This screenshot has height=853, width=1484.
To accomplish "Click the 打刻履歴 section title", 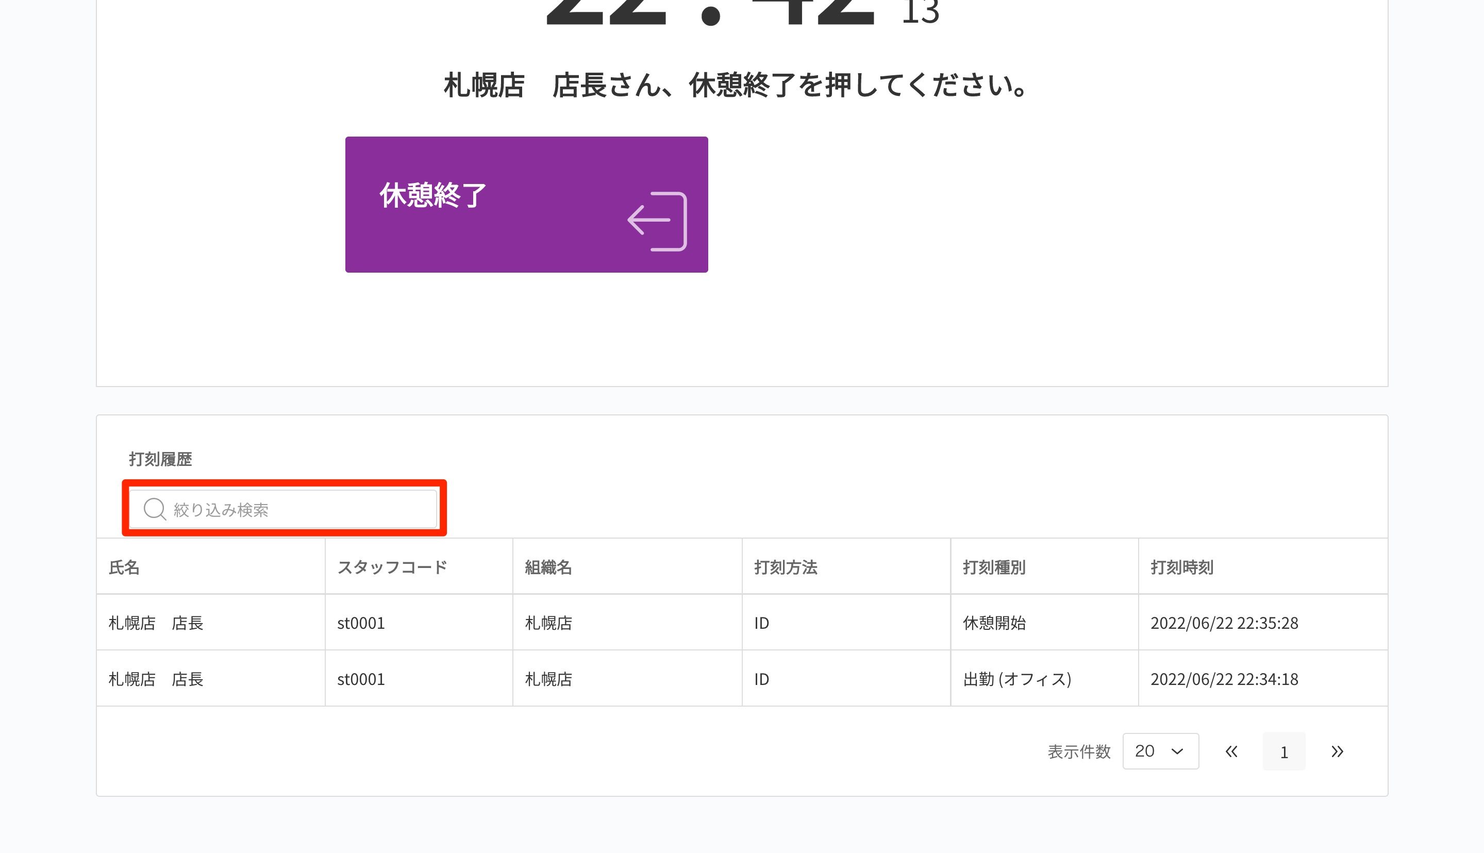I will coord(160,459).
